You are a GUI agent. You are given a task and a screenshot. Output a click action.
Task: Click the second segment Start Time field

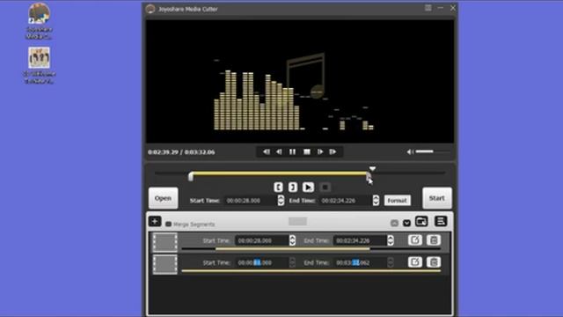[x=262, y=262]
